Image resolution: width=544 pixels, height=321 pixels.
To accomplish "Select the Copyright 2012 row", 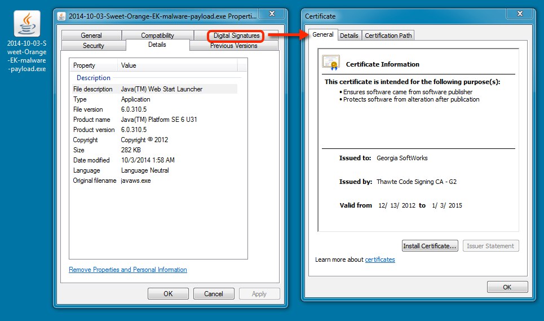I will [x=154, y=140].
